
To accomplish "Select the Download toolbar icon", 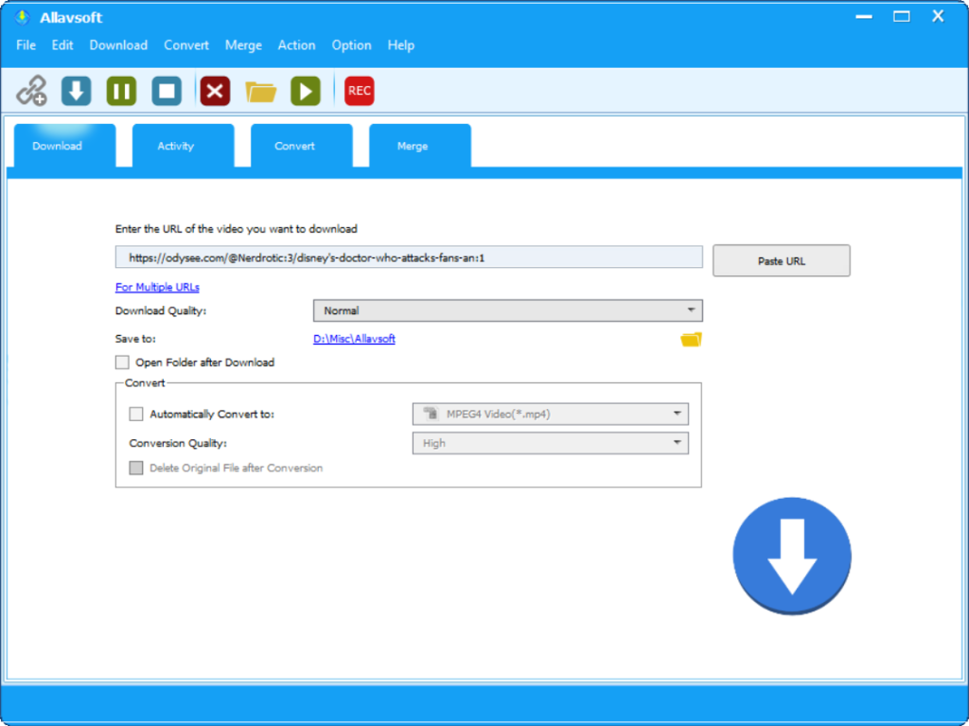I will click(x=75, y=90).
